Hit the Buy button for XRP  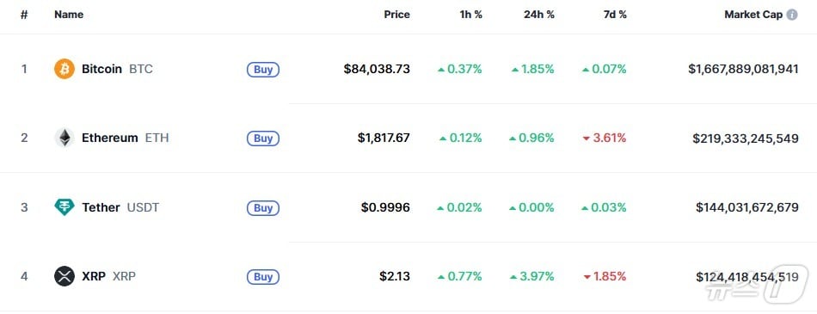[263, 277]
